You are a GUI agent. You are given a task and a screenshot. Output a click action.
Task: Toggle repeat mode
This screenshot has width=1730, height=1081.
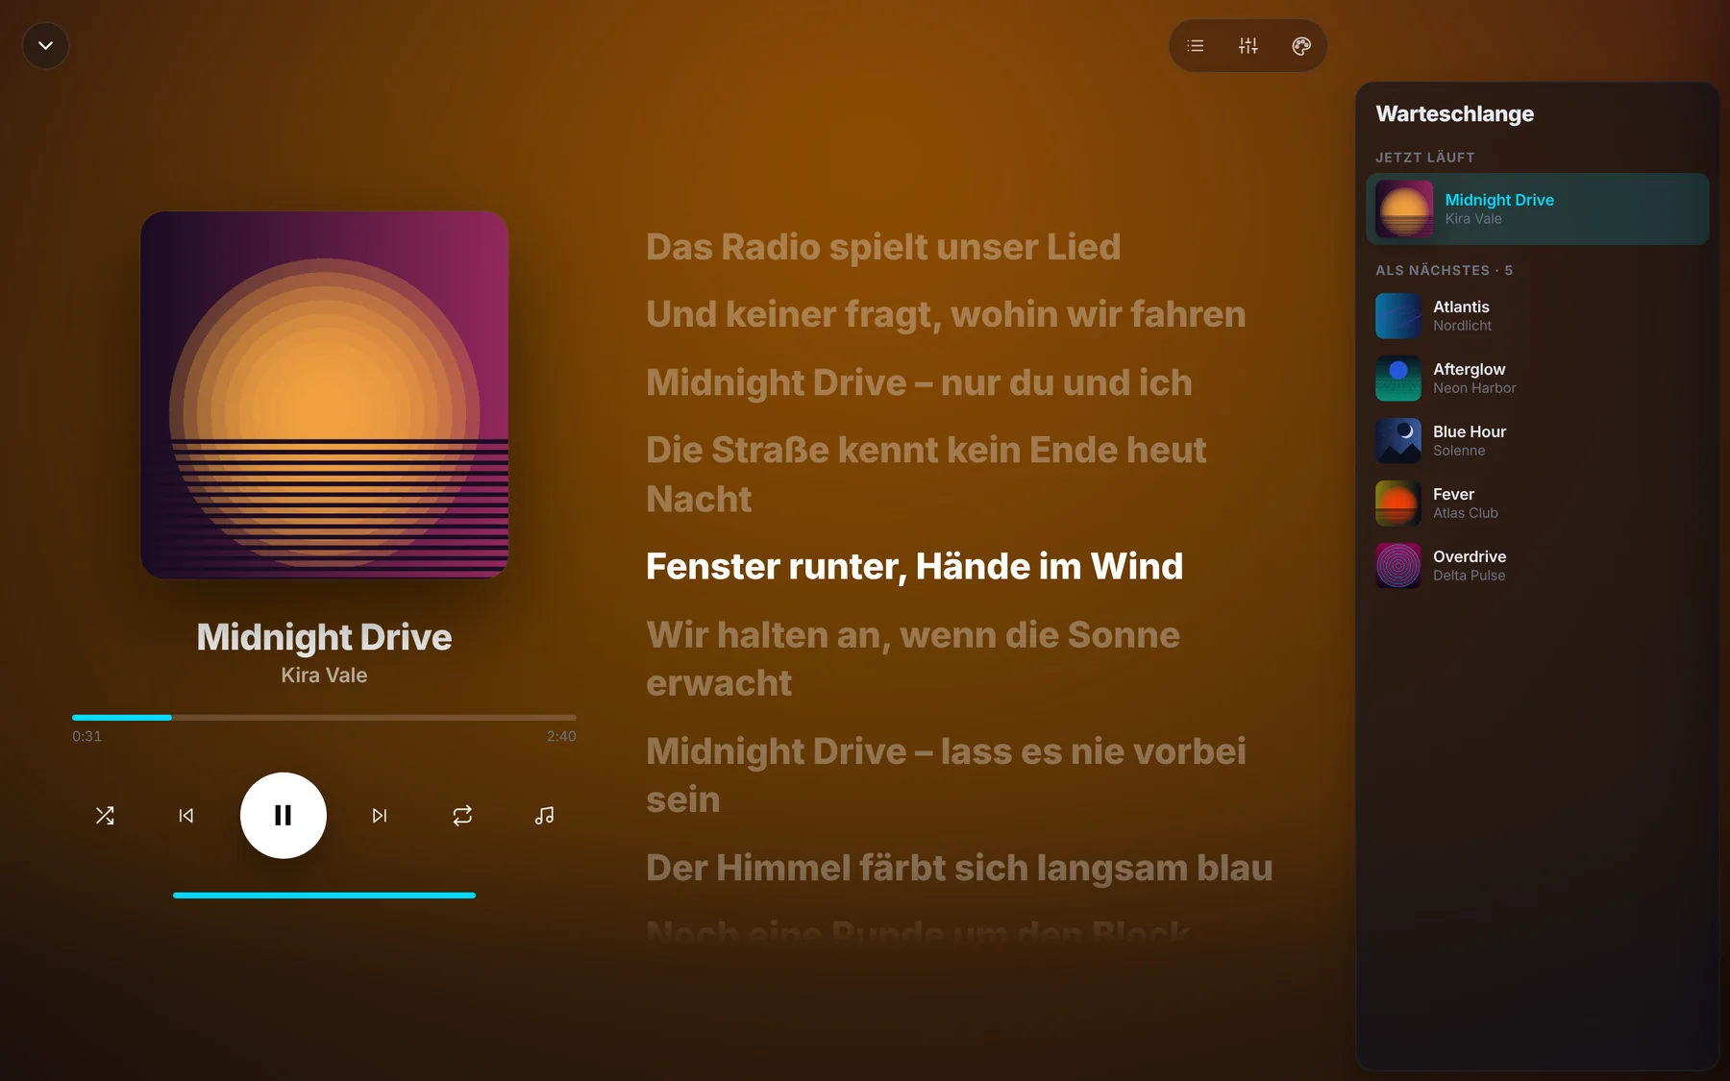click(x=462, y=816)
